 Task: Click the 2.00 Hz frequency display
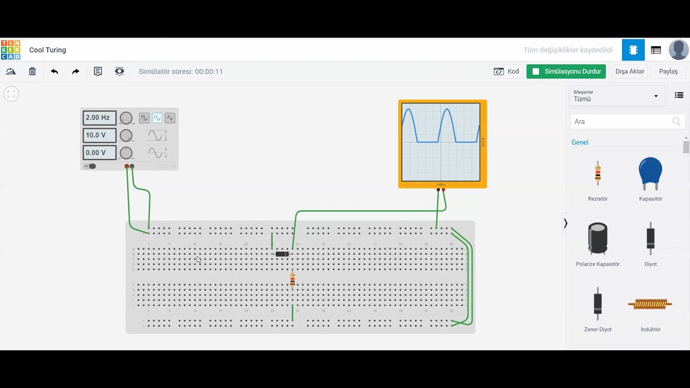99,117
